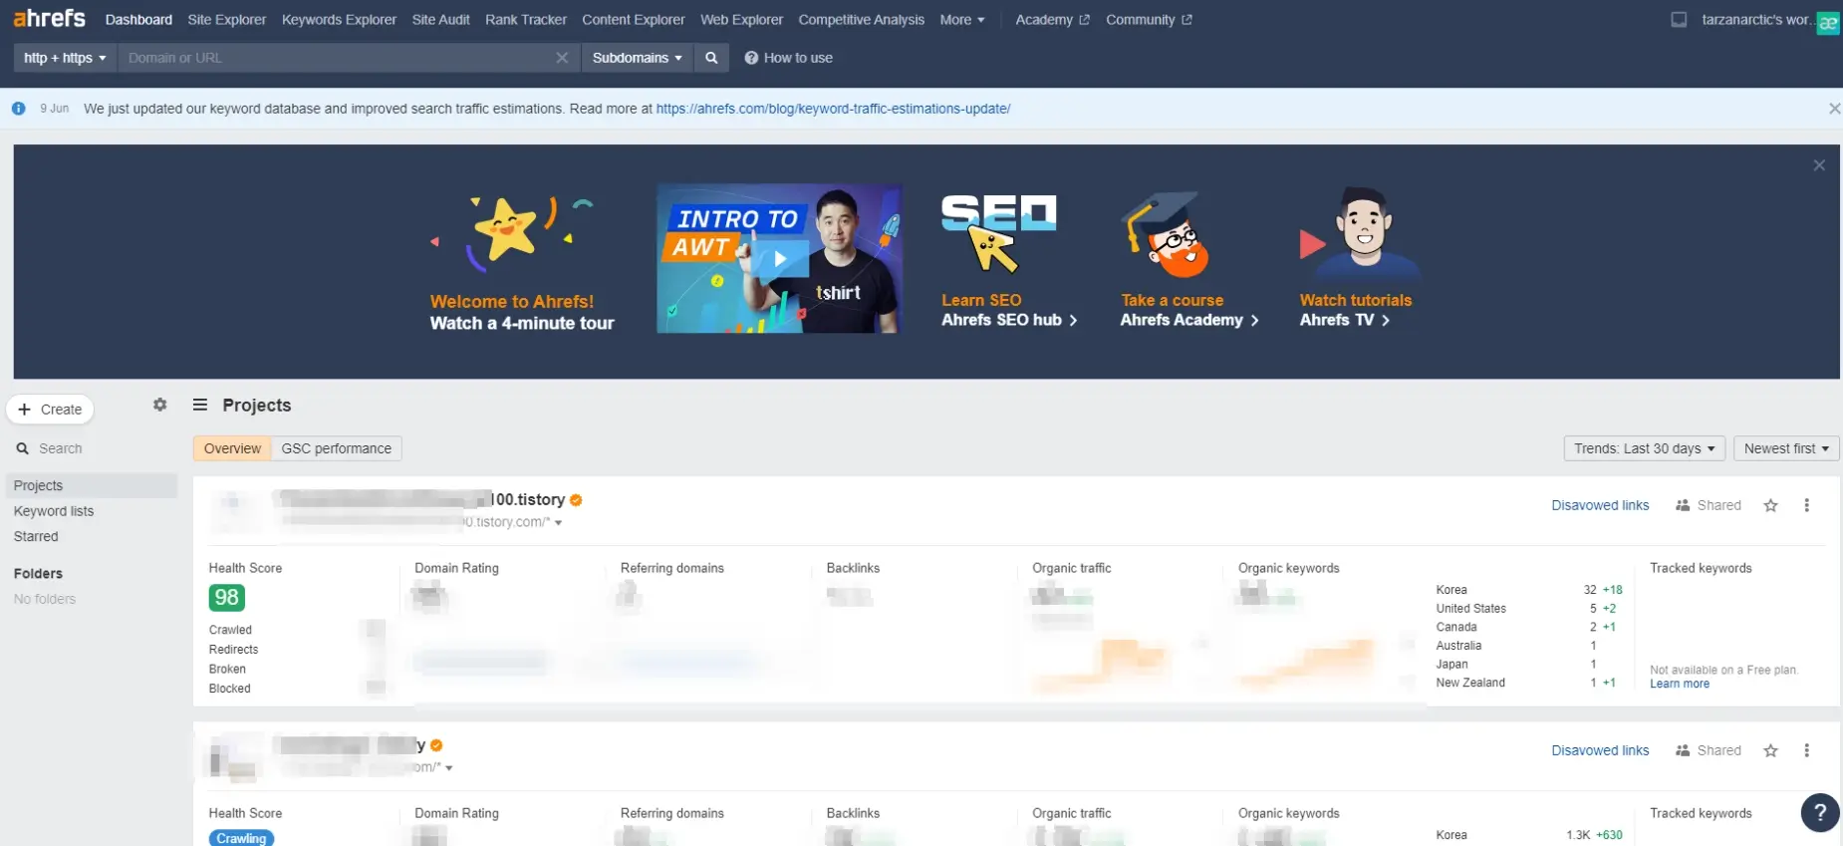Click the SEO hub cursor graphic
This screenshot has height=846, width=1843.
(998, 233)
